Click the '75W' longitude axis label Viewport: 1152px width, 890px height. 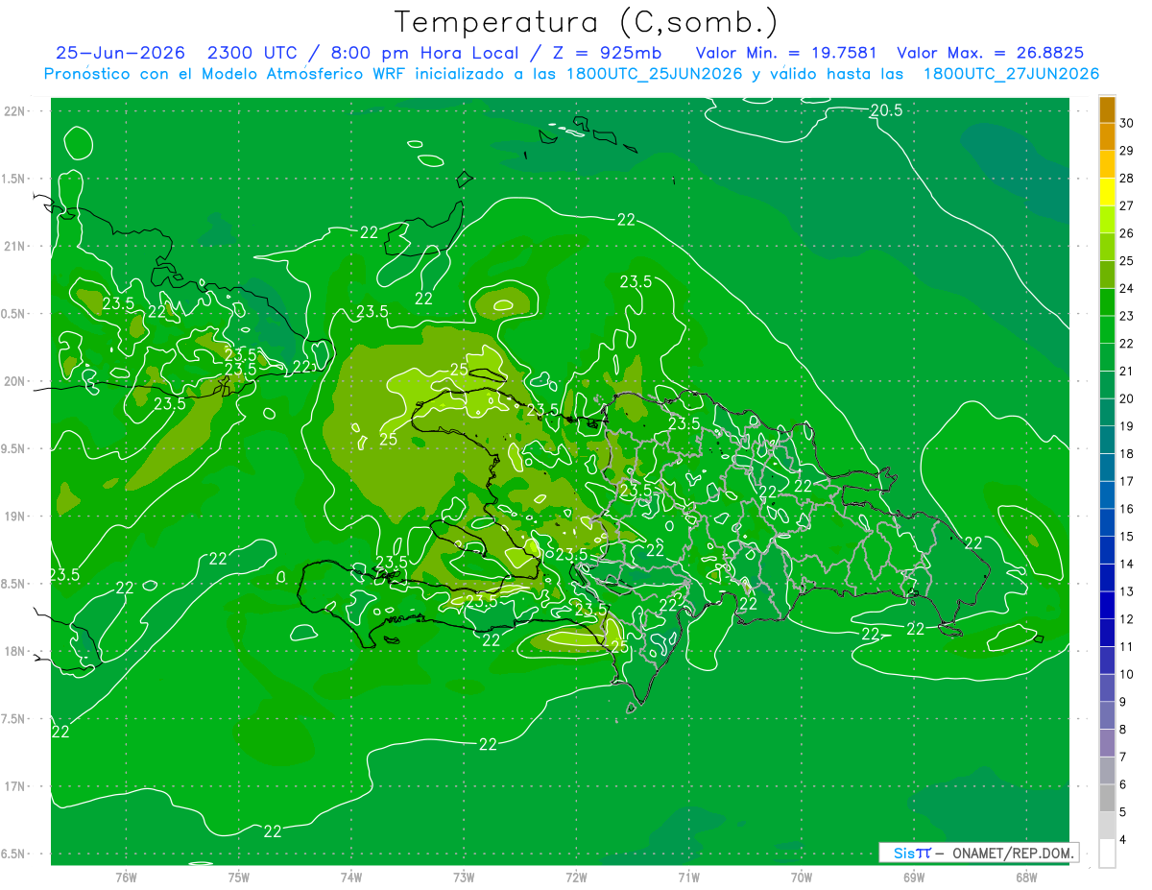pos(238,877)
